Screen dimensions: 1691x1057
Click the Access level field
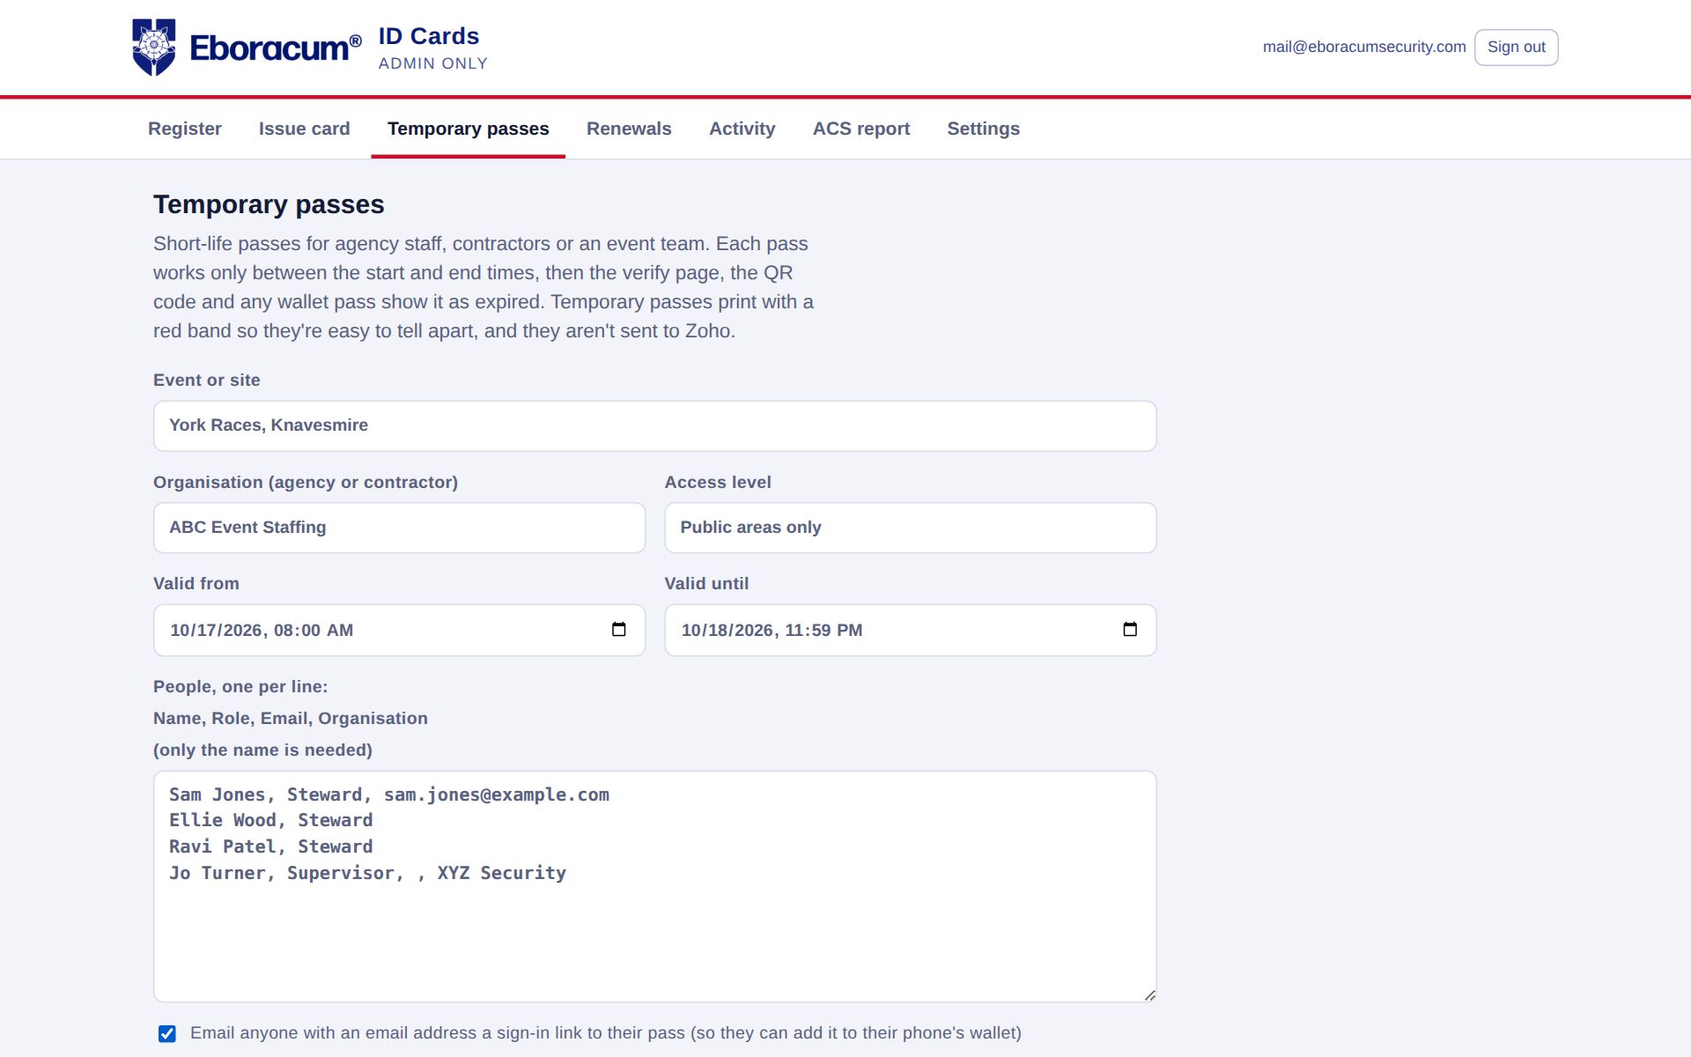pos(911,528)
